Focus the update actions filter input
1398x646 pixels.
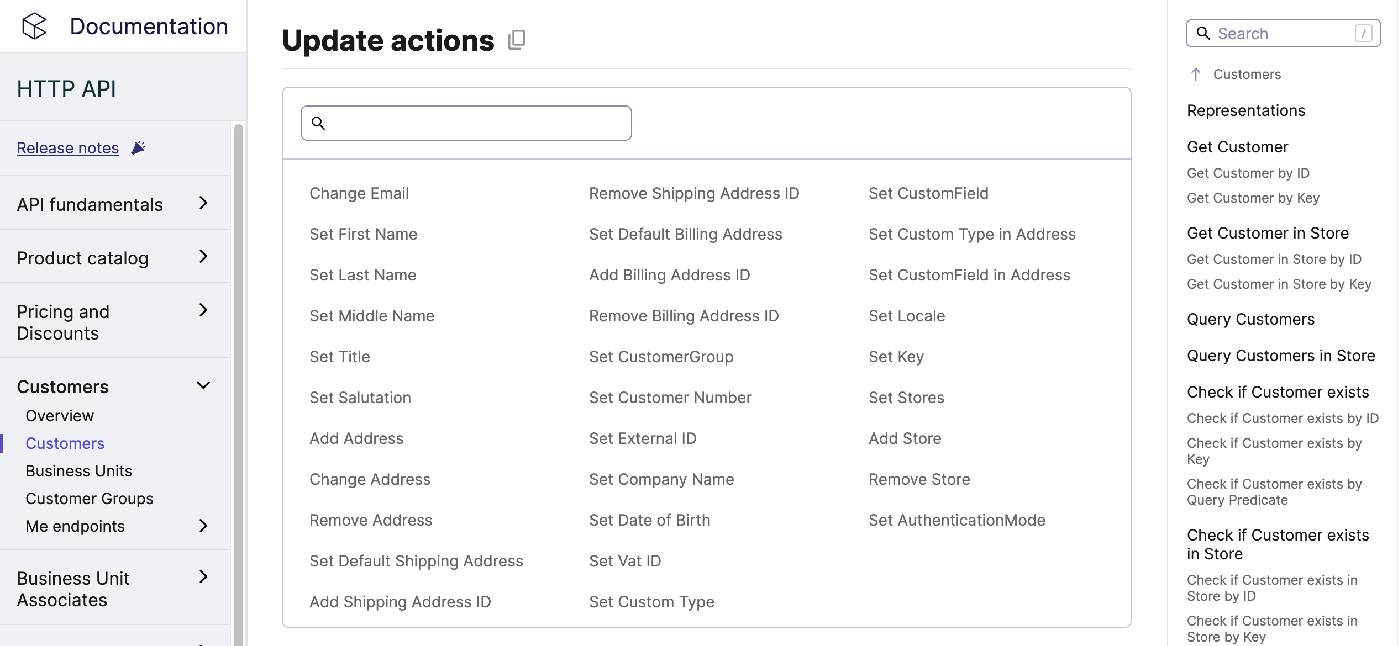click(x=475, y=123)
